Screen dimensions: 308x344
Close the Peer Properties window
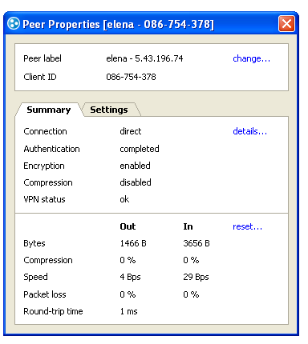tap(286, 24)
